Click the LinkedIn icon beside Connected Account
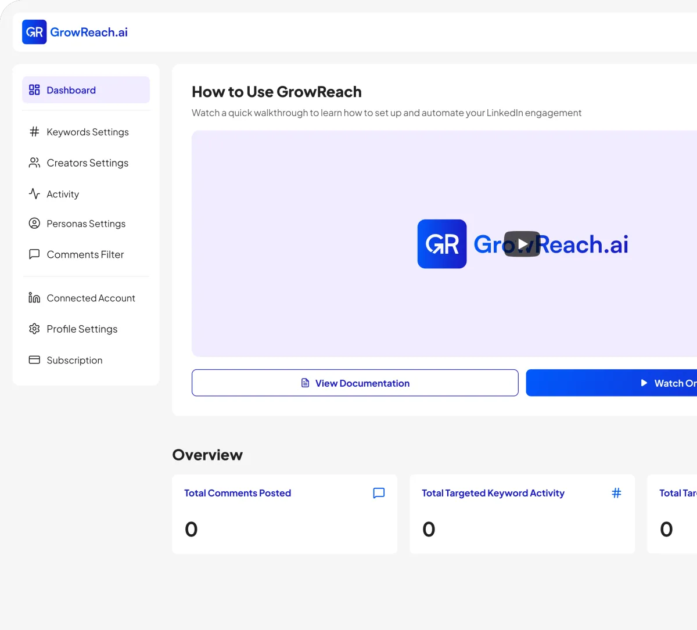The width and height of the screenshot is (697, 630). (34, 298)
